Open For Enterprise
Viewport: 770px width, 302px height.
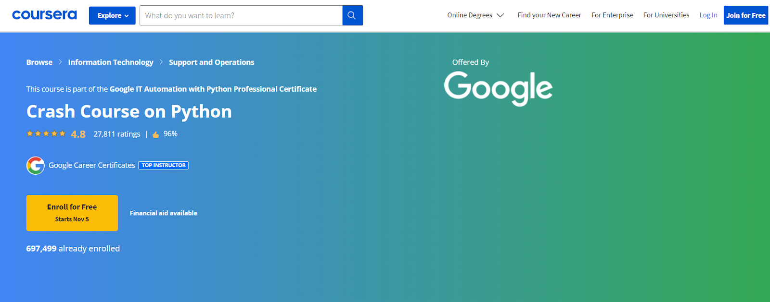(612, 15)
